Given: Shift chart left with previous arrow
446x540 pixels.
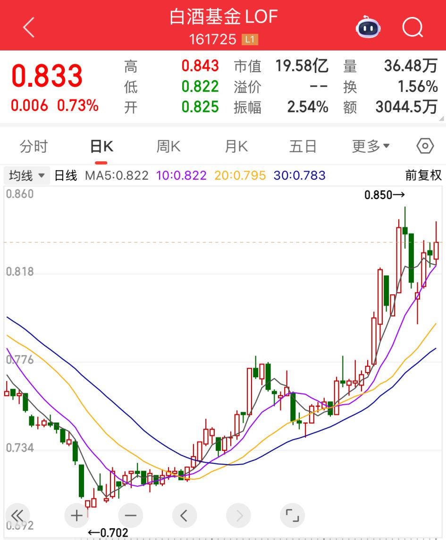Looking at the screenshot, I should 185,515.
